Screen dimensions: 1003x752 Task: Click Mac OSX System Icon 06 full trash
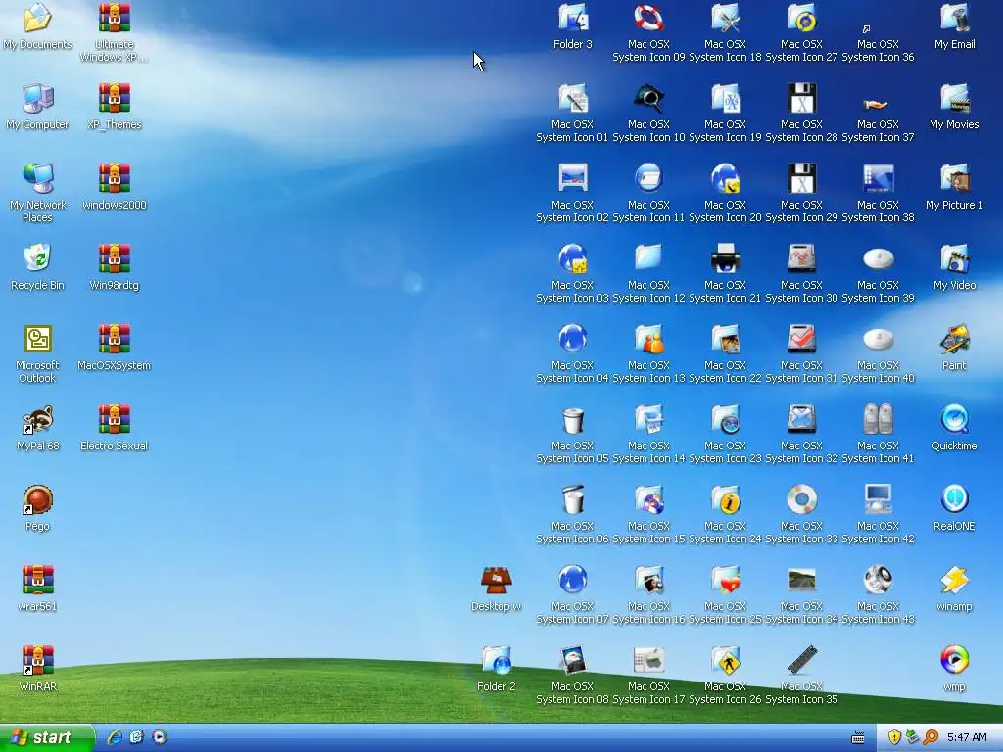(x=572, y=500)
